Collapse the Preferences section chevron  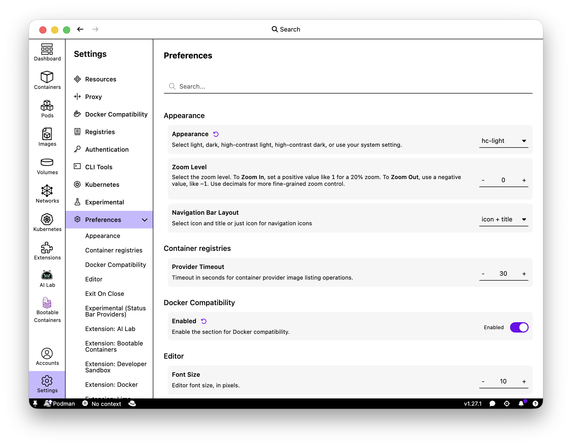pyautogui.click(x=145, y=220)
